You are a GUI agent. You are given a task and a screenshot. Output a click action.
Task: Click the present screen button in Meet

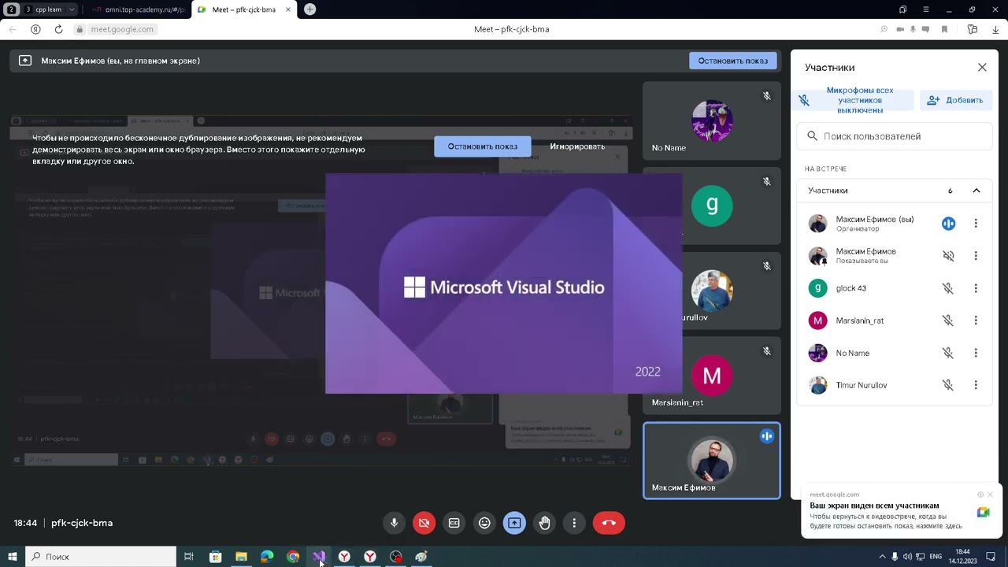pos(514,523)
